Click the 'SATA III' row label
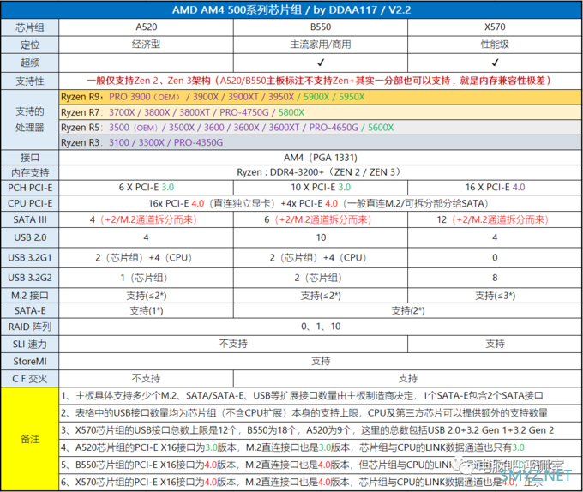Viewport: 583px width, 492px height. click(30, 219)
